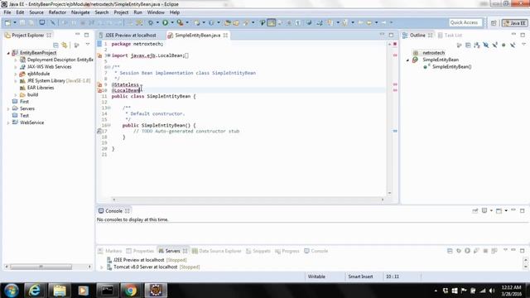530x298 pixels.
Task: Open the Run button dropdown arrow
Action: pos(172,22)
